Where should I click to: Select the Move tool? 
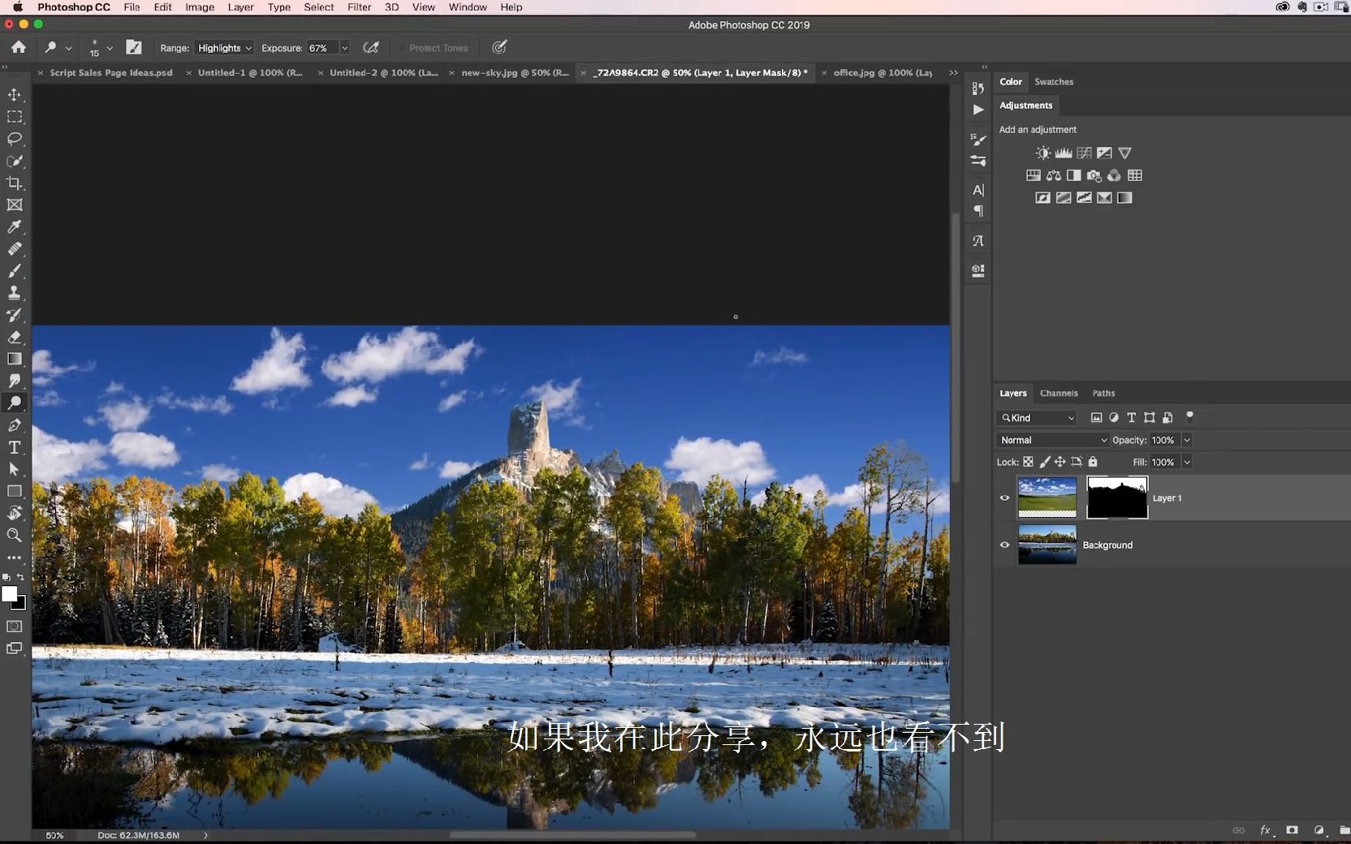[13, 94]
